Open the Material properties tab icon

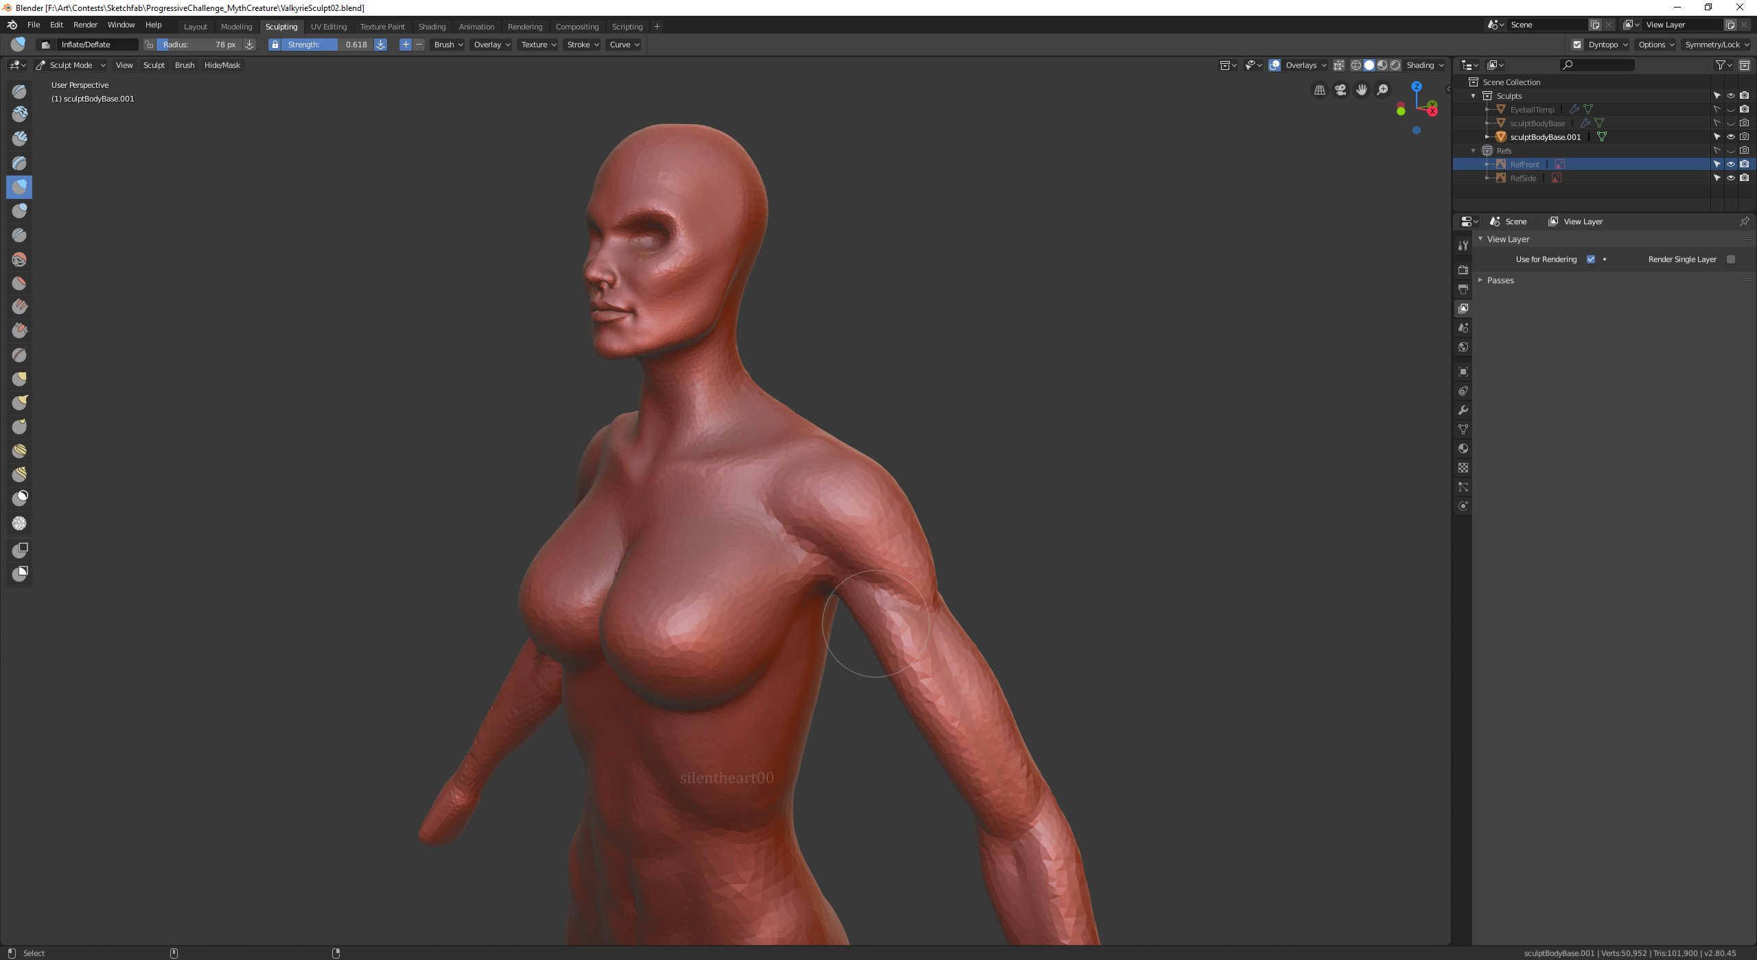[1463, 448]
